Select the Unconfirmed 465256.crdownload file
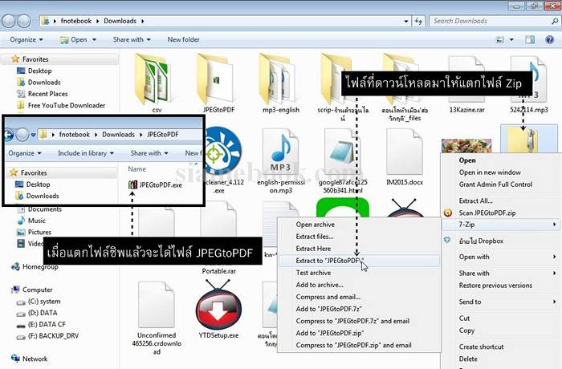 pos(157,318)
